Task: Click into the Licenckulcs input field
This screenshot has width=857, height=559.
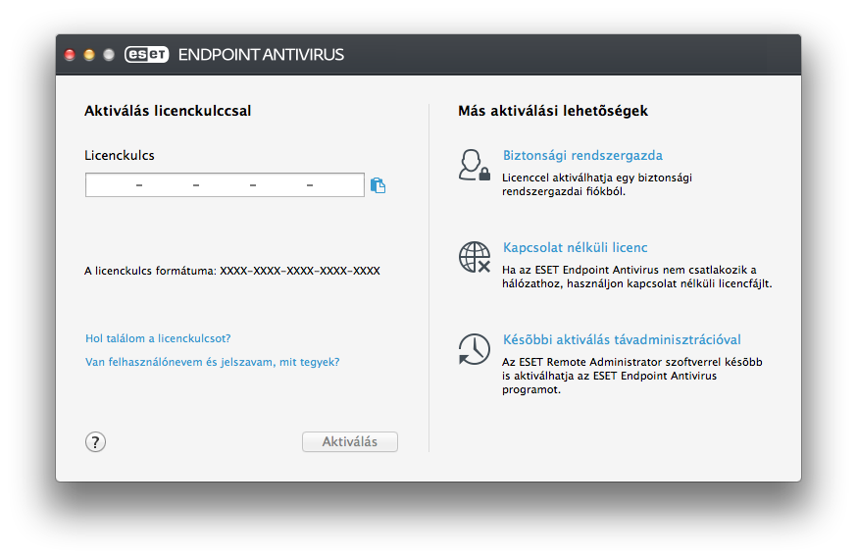Action: (x=225, y=184)
